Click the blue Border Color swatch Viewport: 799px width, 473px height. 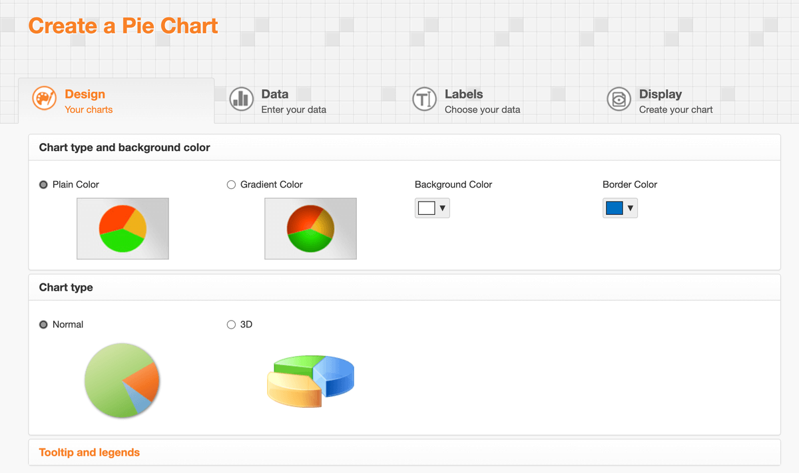tap(616, 208)
